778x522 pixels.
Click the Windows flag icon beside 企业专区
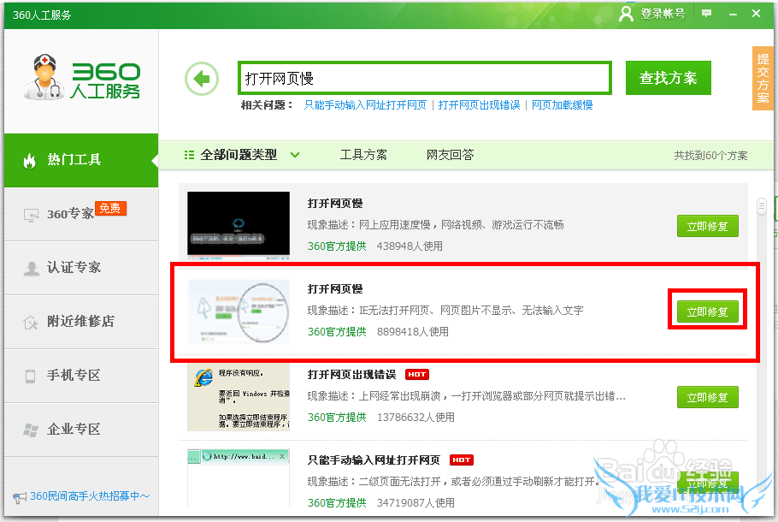(x=31, y=430)
